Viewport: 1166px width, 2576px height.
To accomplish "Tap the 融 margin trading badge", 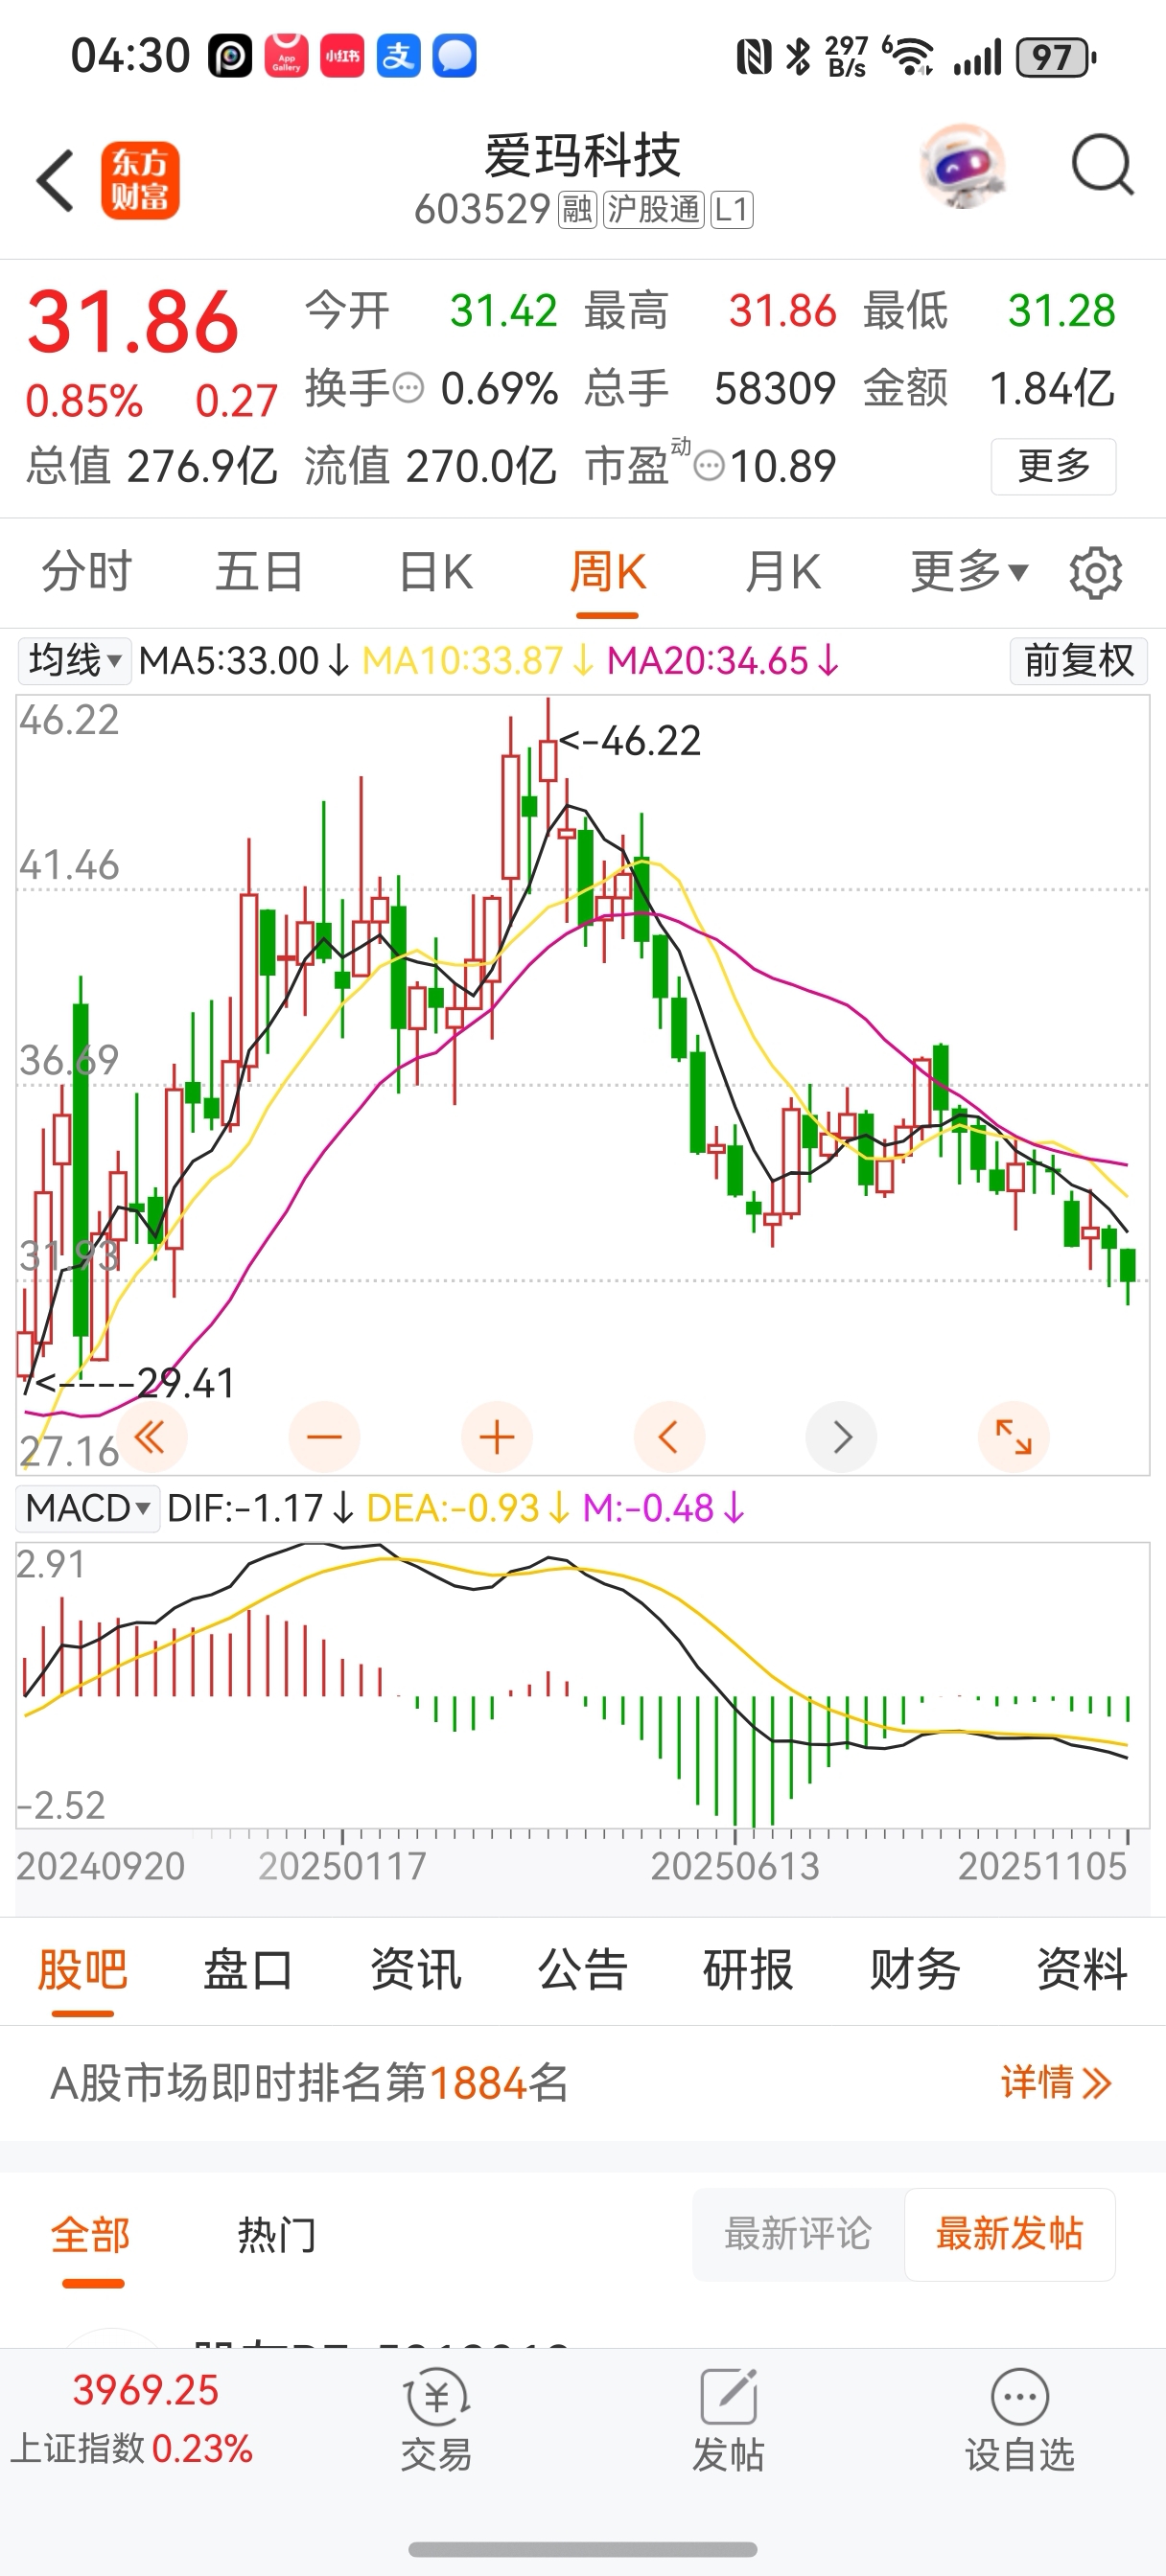I will (x=577, y=210).
